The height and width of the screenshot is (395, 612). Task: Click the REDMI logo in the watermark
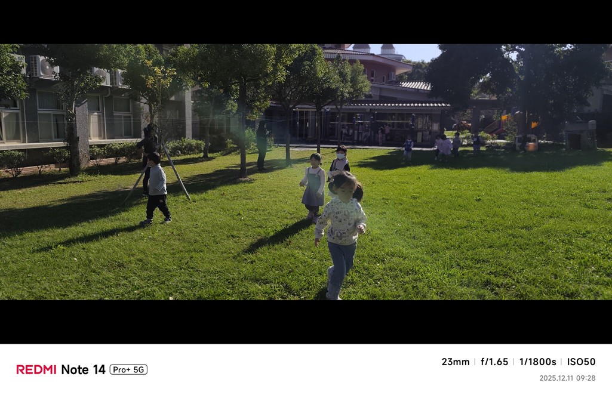(36, 369)
